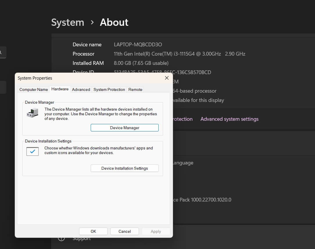315x249 pixels.
Task: Click the breadcrumb chevron between System and About
Action: point(92,22)
